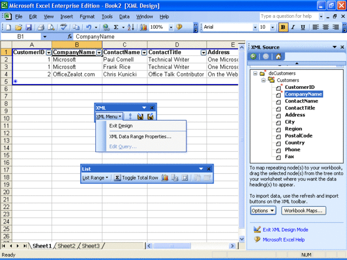347x260 pixels.
Task: Select the PostalCode element in XML tree
Action: point(299,136)
